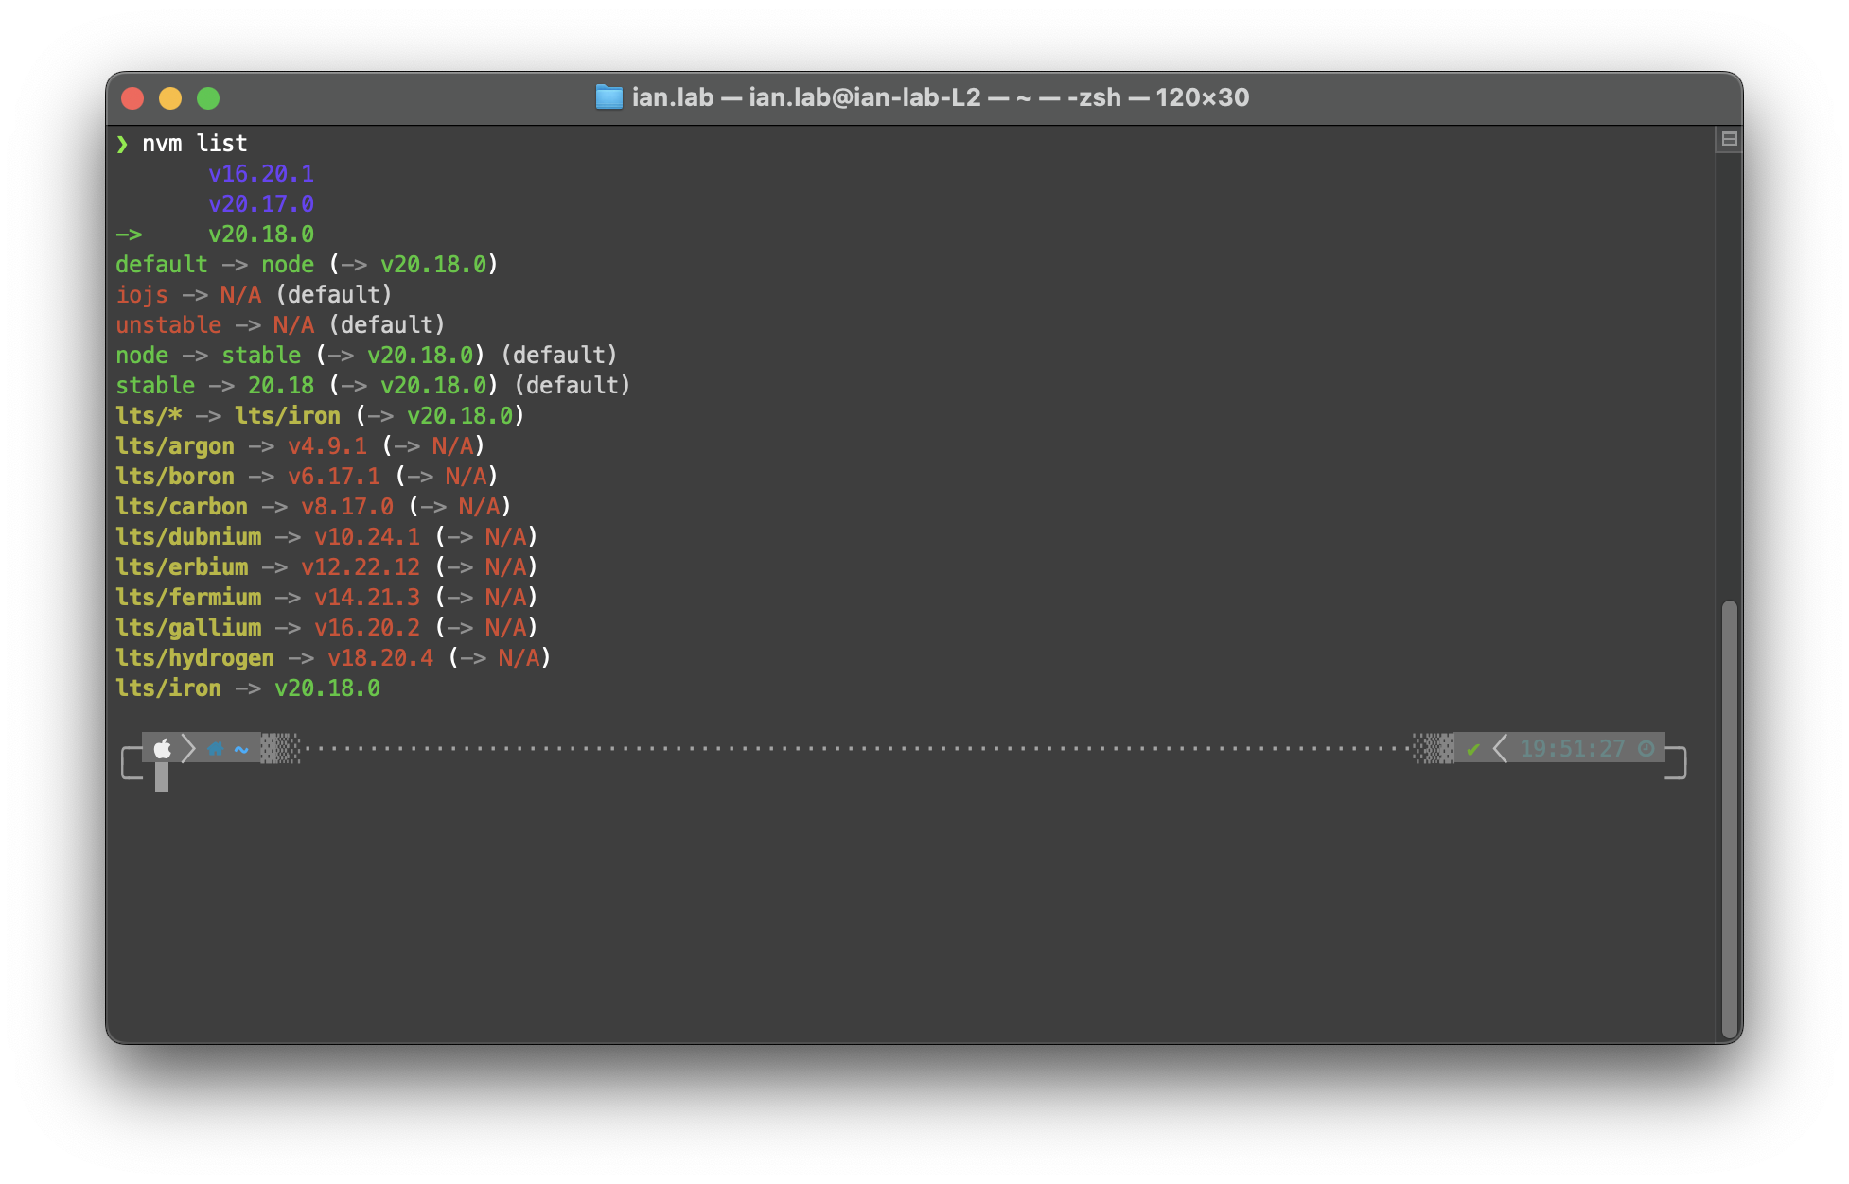Click the 19:51:27 timestamp in prompt
Viewport: 1849px width, 1184px height.
(x=1572, y=749)
